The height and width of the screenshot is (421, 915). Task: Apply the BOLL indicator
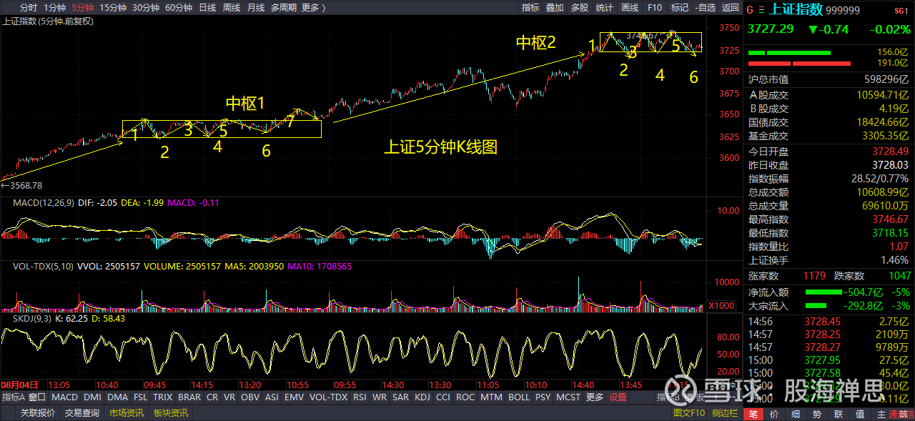pos(519,397)
